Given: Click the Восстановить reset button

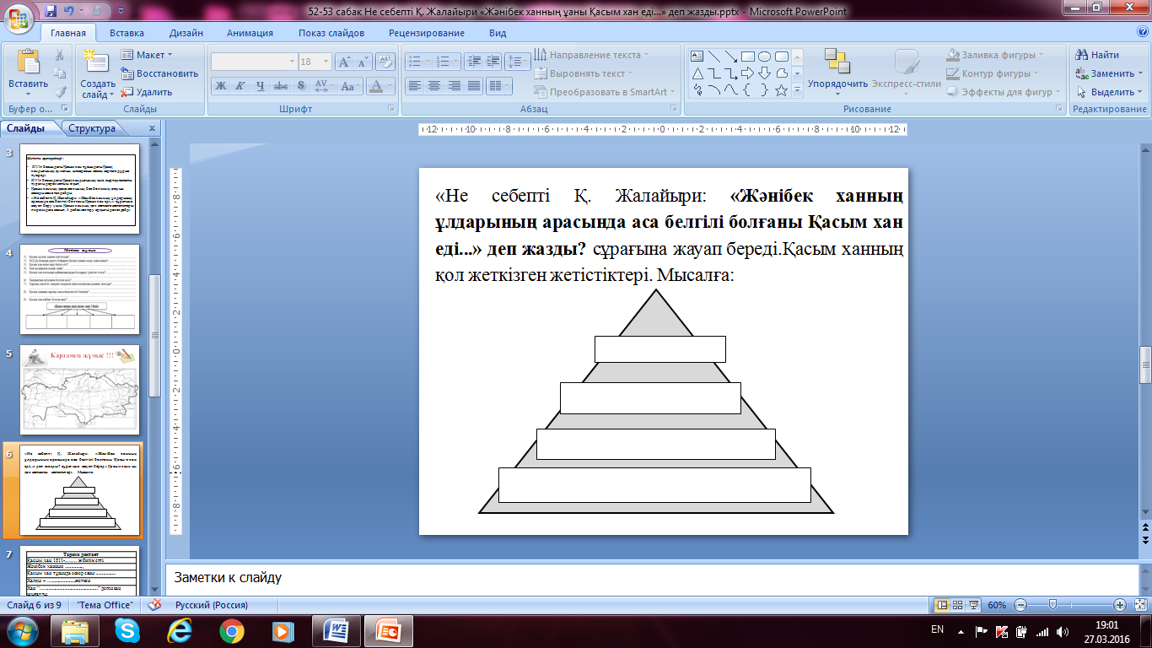Looking at the screenshot, I should click(160, 73).
